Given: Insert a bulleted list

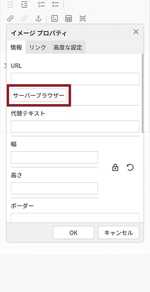Looking at the screenshot, I should [x=55, y=5].
